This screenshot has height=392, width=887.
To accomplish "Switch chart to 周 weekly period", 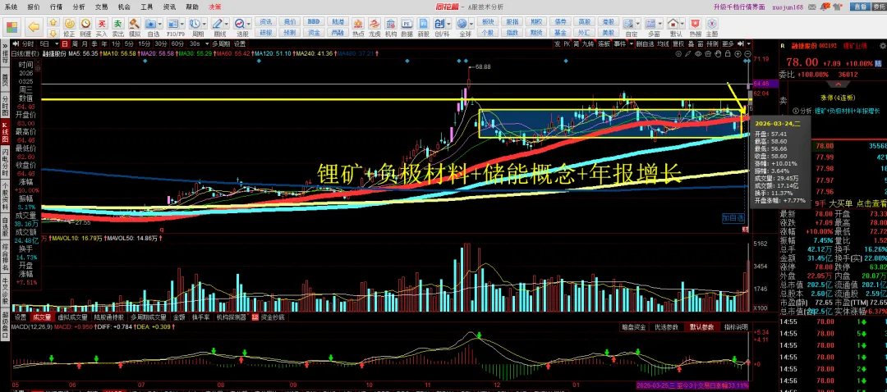I will [x=75, y=43].
